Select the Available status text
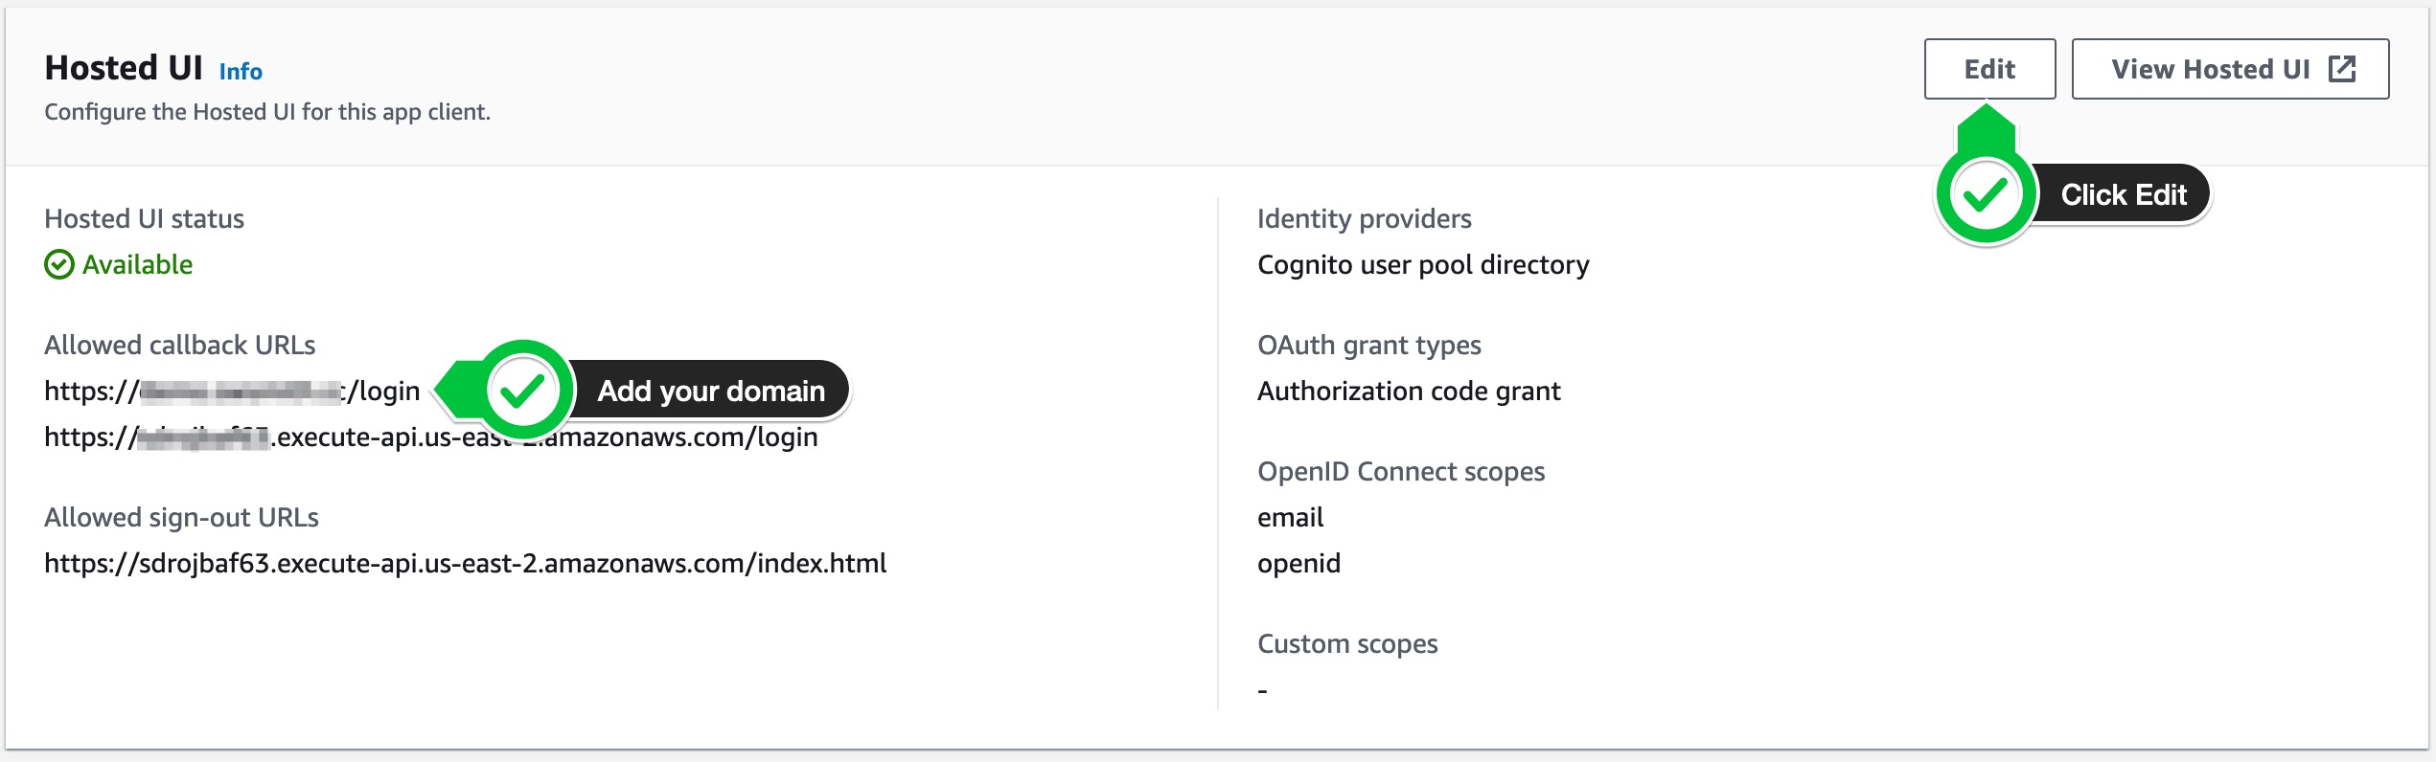The width and height of the screenshot is (2436, 762). point(137,264)
